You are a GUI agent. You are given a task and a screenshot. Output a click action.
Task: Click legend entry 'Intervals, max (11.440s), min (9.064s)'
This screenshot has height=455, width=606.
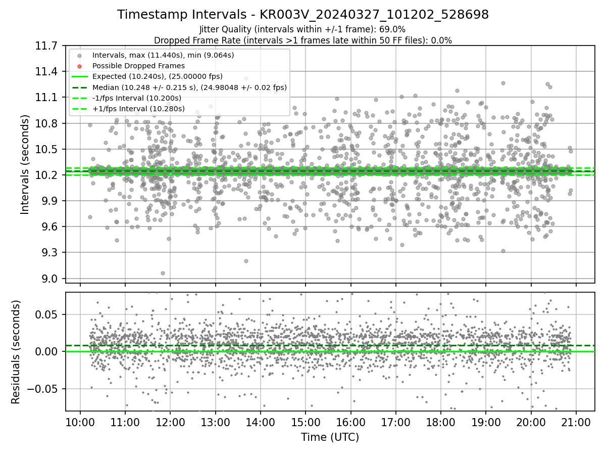click(163, 55)
